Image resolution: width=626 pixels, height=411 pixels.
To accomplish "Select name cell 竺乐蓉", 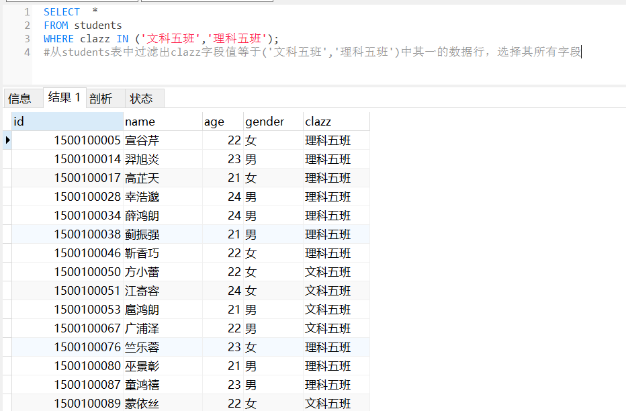I will coord(163,347).
